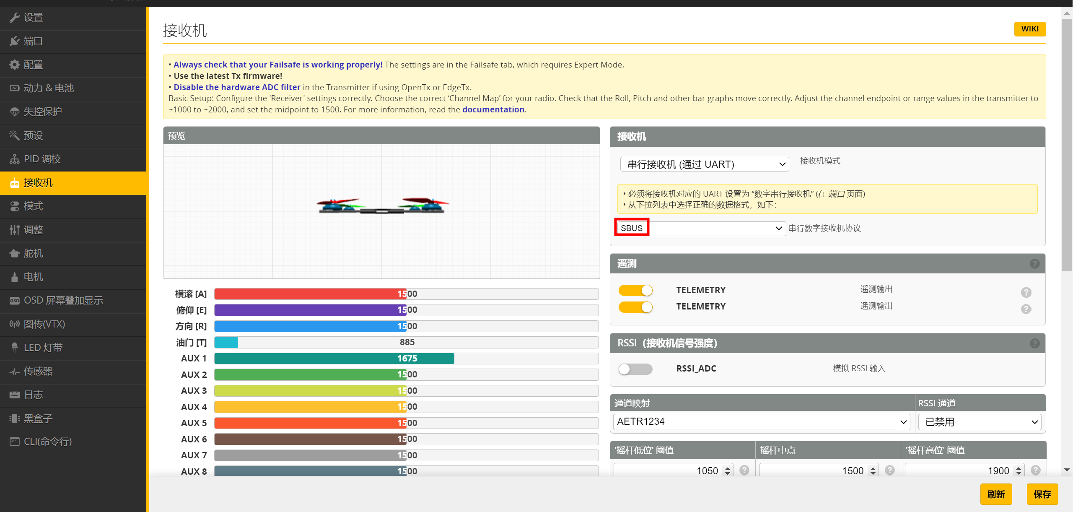Click the LED icon for LED 灯带
Screen dimensions: 1073x512
pos(14,348)
